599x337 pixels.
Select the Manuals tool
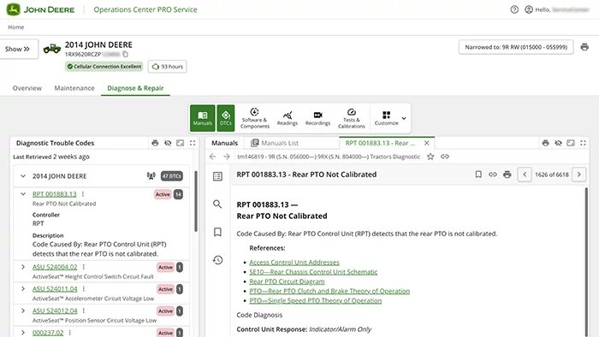click(203, 118)
